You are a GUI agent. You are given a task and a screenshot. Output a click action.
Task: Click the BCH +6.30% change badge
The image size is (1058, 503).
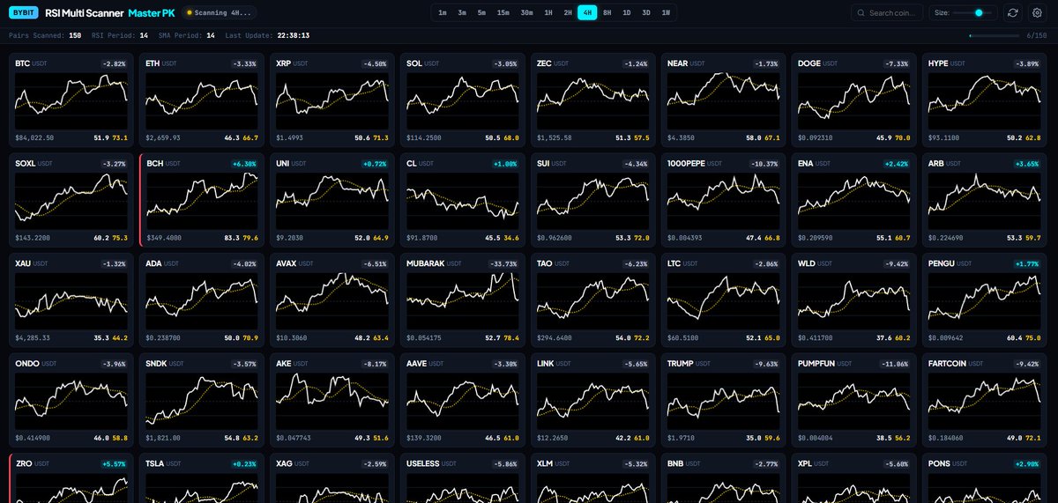pos(242,164)
